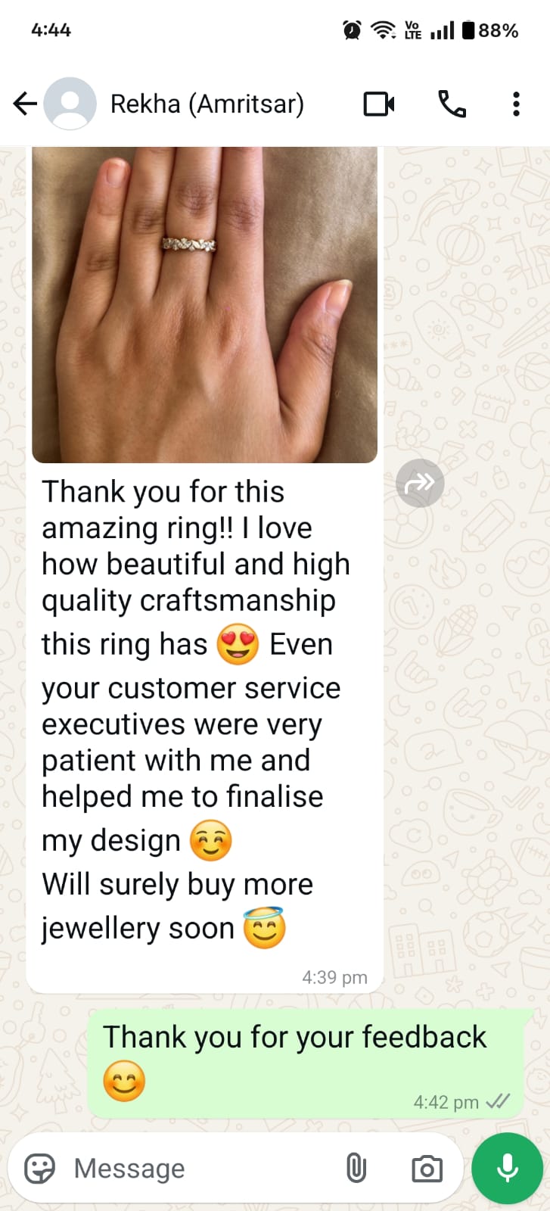This screenshot has width=550, height=1211.
Task: Open contact info for Rekha (Amritsar)
Action: point(207,104)
